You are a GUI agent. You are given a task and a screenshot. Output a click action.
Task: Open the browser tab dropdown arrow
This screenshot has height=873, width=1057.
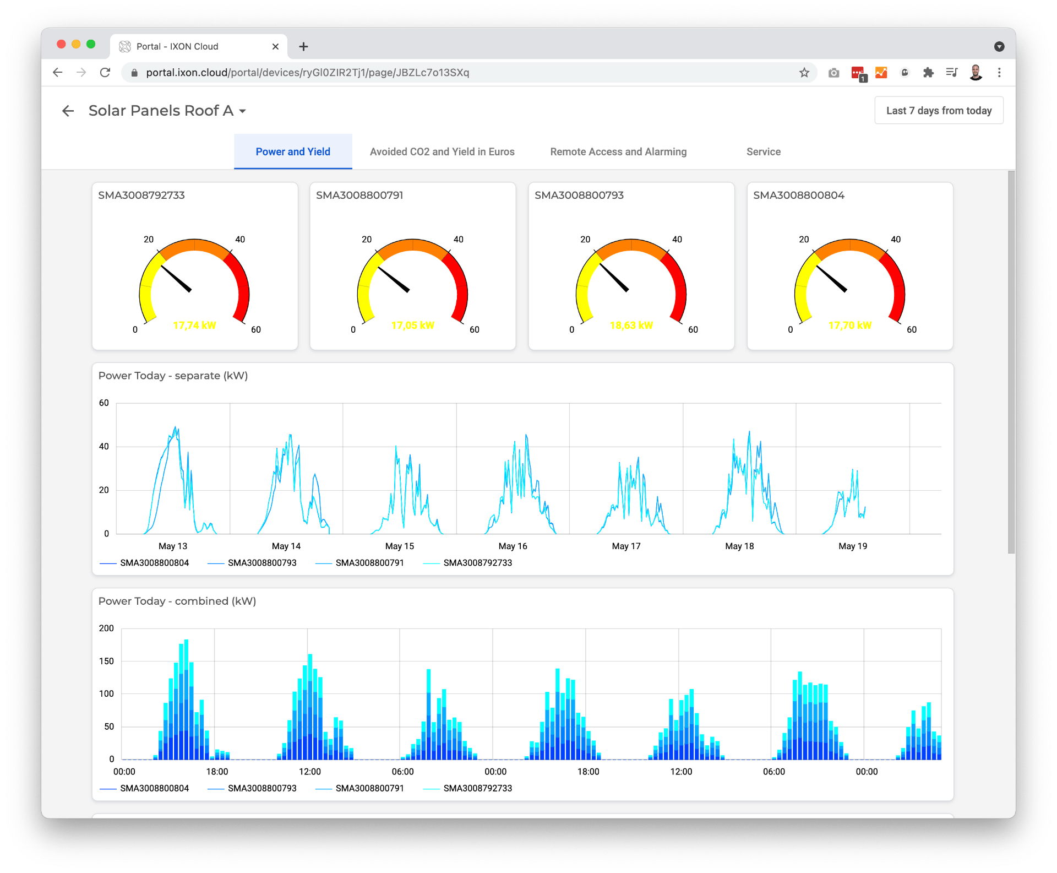(998, 46)
